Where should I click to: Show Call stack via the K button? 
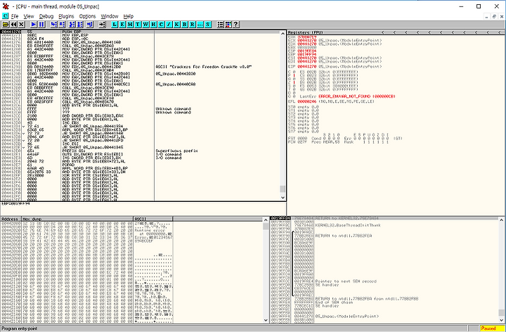click(176, 24)
